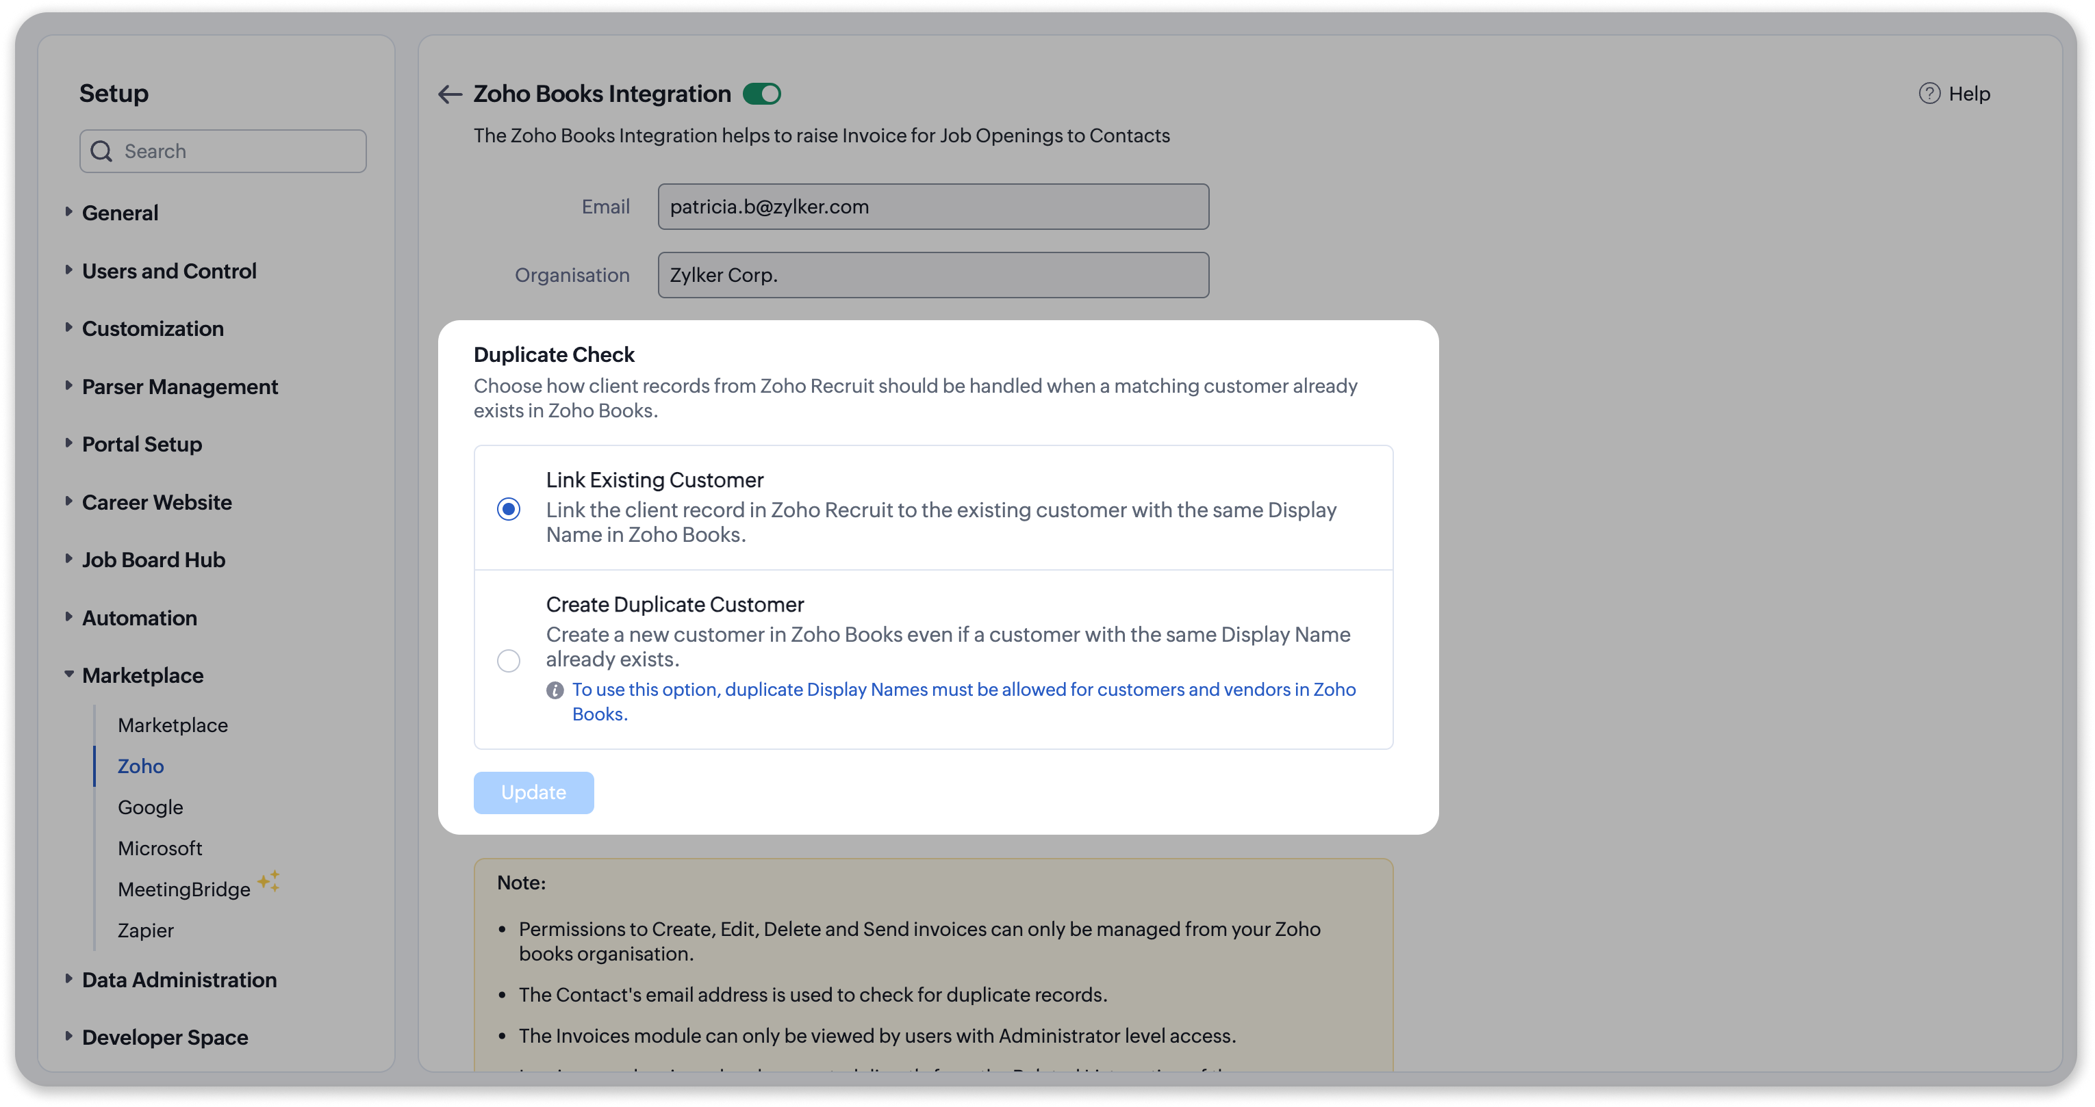Viewport: 2095px width, 1107px height.
Task: Select the Create Duplicate Customer radio button
Action: pos(508,660)
